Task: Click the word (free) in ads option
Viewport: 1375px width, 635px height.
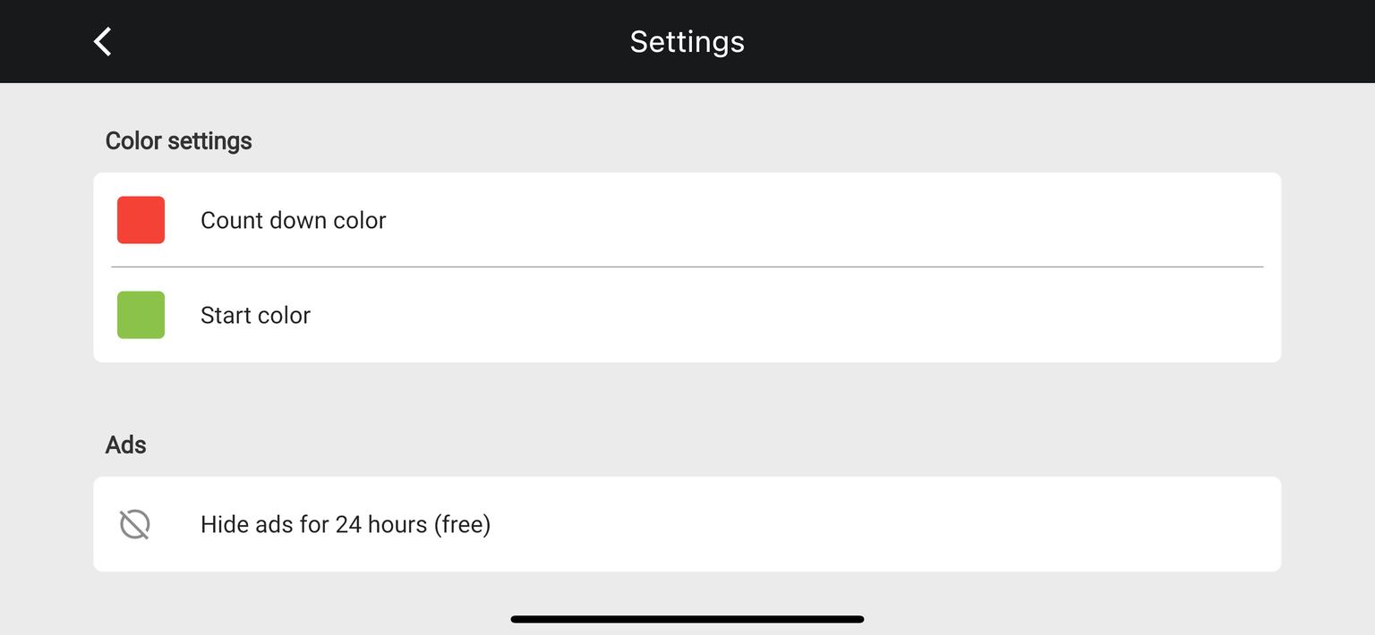Action: (462, 524)
